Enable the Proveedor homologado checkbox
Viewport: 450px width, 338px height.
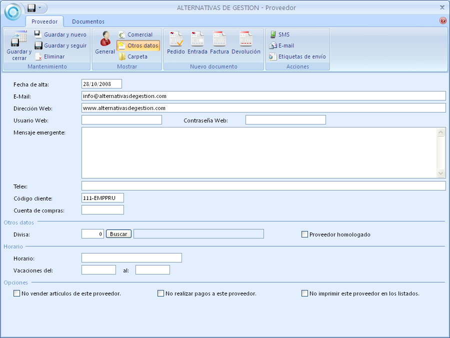[x=305, y=234]
